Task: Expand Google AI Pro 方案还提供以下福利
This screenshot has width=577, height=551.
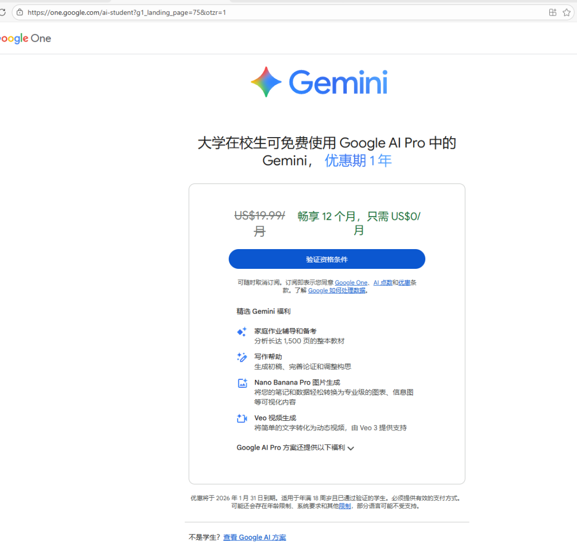Action: pos(295,448)
